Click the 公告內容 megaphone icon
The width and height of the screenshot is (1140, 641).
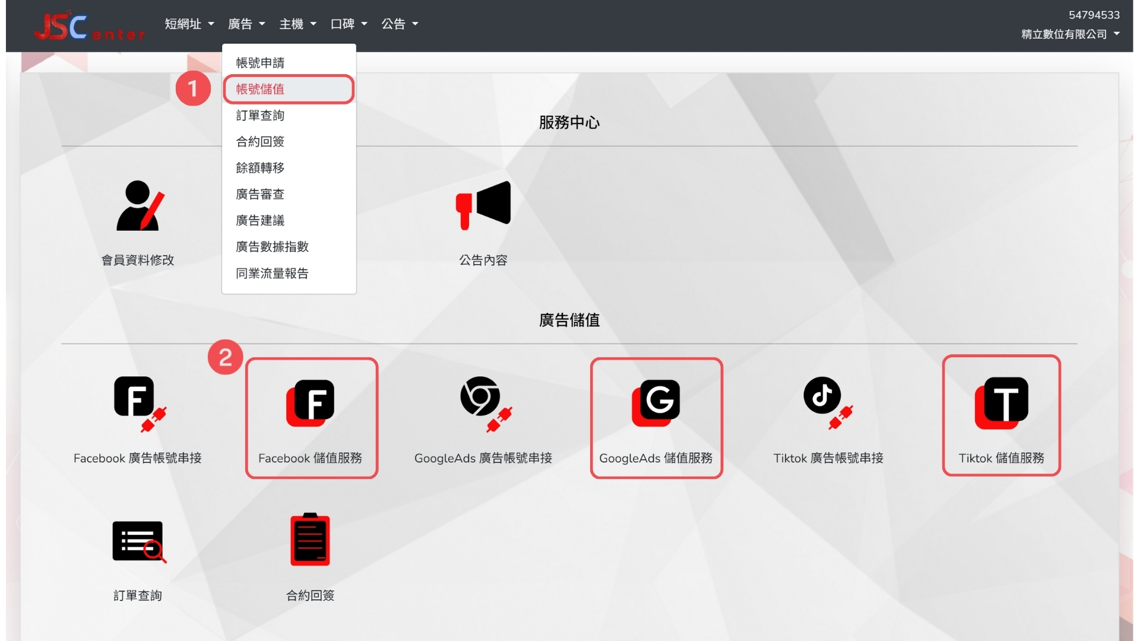(483, 205)
